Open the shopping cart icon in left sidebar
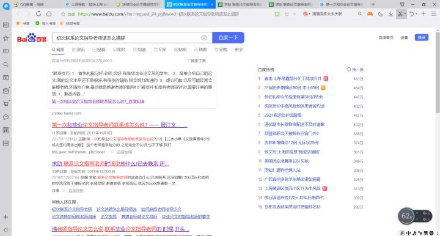Screen dimensions: 440x236 coord(6,103)
